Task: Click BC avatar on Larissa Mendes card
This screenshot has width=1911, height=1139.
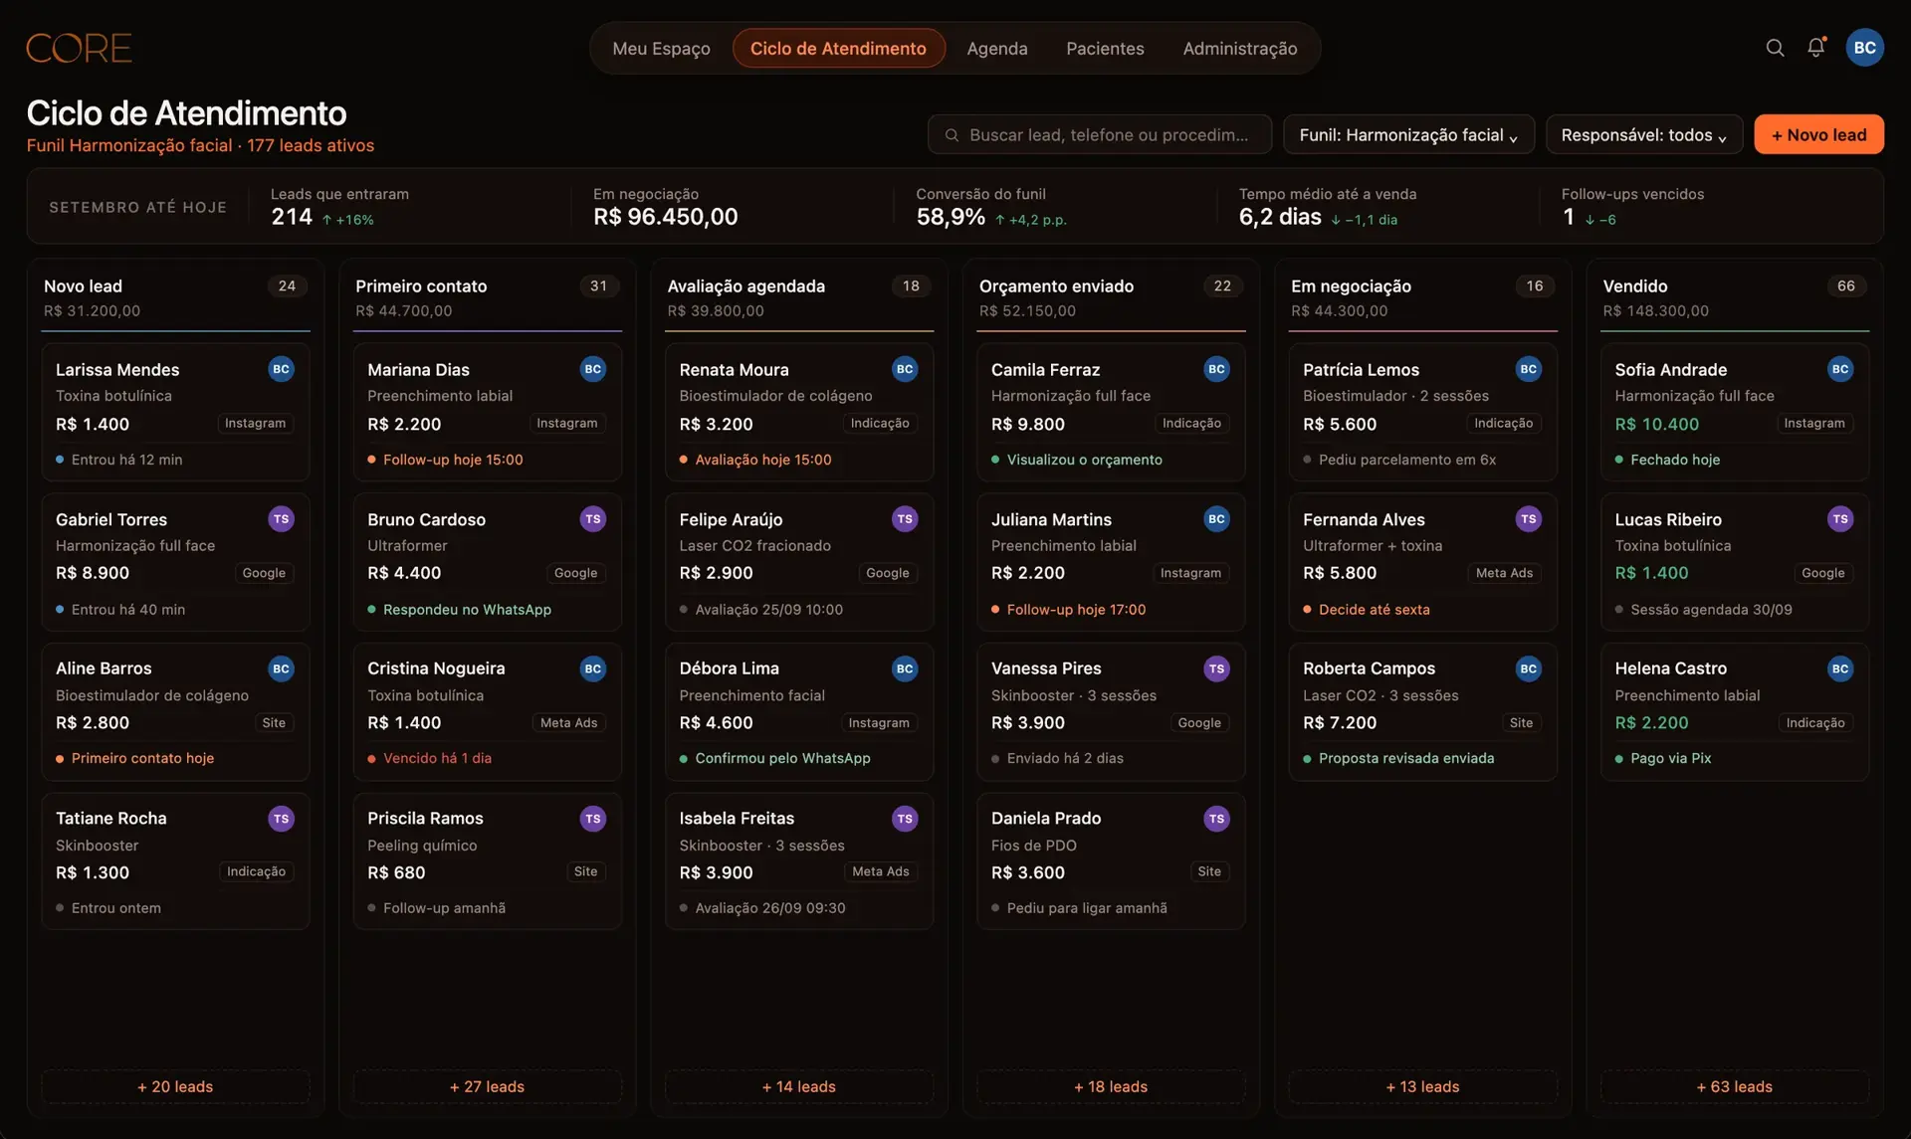Action: click(x=281, y=369)
